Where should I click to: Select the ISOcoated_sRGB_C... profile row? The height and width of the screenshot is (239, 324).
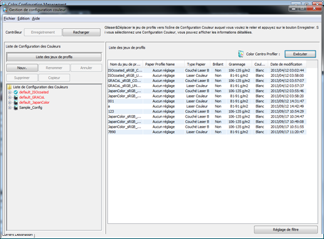click(207, 71)
